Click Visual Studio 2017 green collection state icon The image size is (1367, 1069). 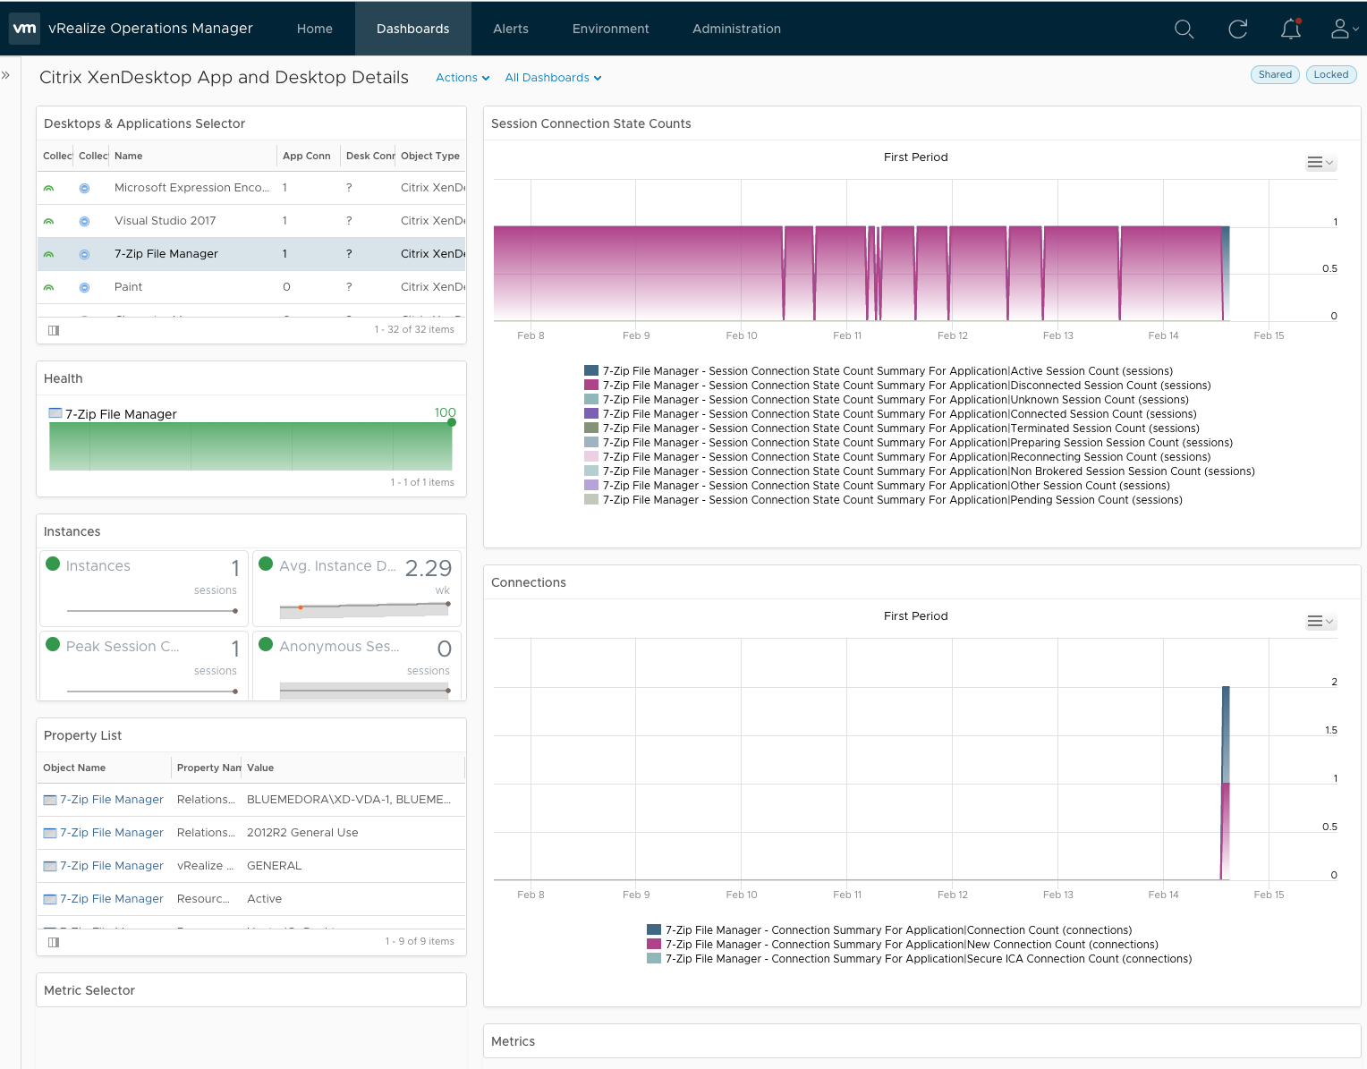tap(49, 221)
